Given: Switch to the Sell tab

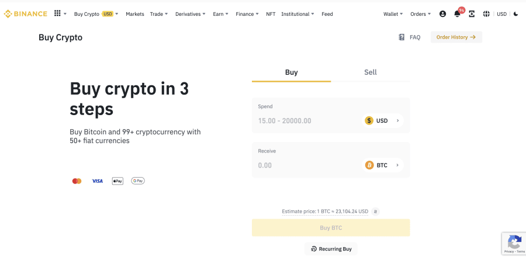Looking at the screenshot, I should click(371, 72).
